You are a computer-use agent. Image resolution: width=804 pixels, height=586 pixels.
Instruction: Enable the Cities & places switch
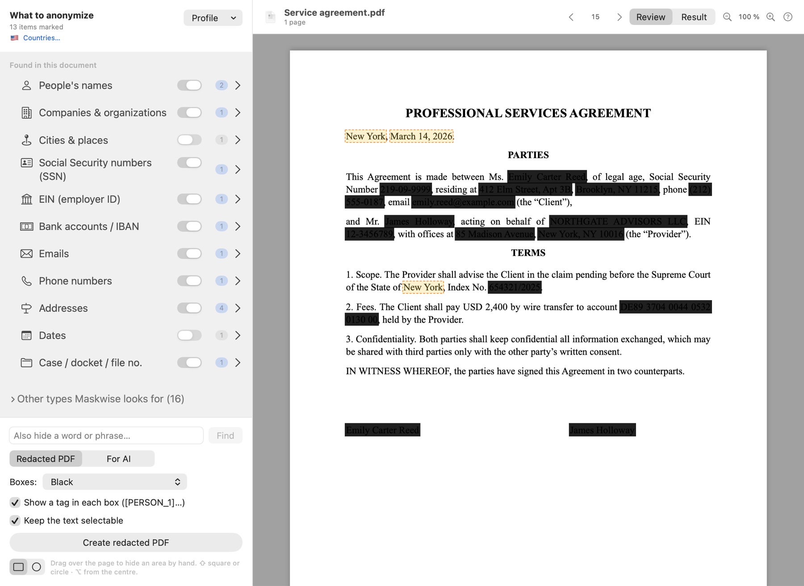click(x=189, y=140)
